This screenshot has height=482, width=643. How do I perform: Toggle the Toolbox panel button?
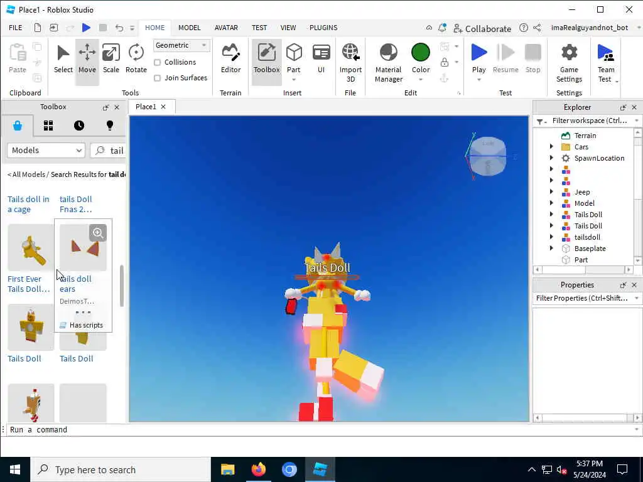(266, 61)
